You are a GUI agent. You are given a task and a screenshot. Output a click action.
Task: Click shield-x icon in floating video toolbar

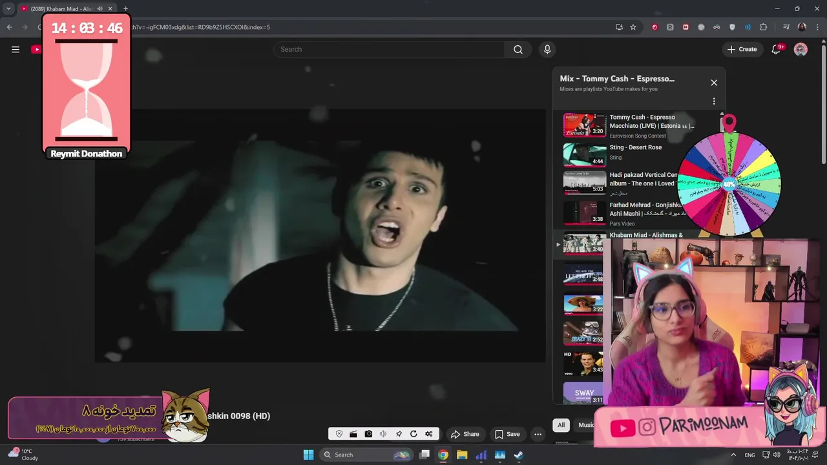pyautogui.click(x=339, y=434)
